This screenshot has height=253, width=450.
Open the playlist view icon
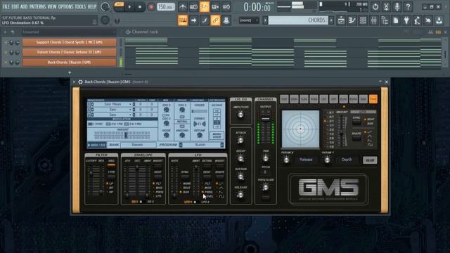coord(341,20)
